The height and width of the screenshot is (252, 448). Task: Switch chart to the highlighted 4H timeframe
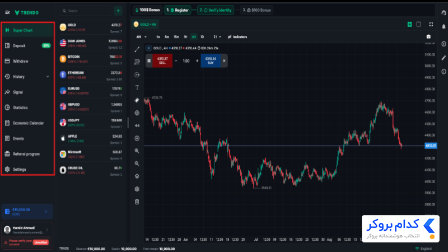(194, 37)
